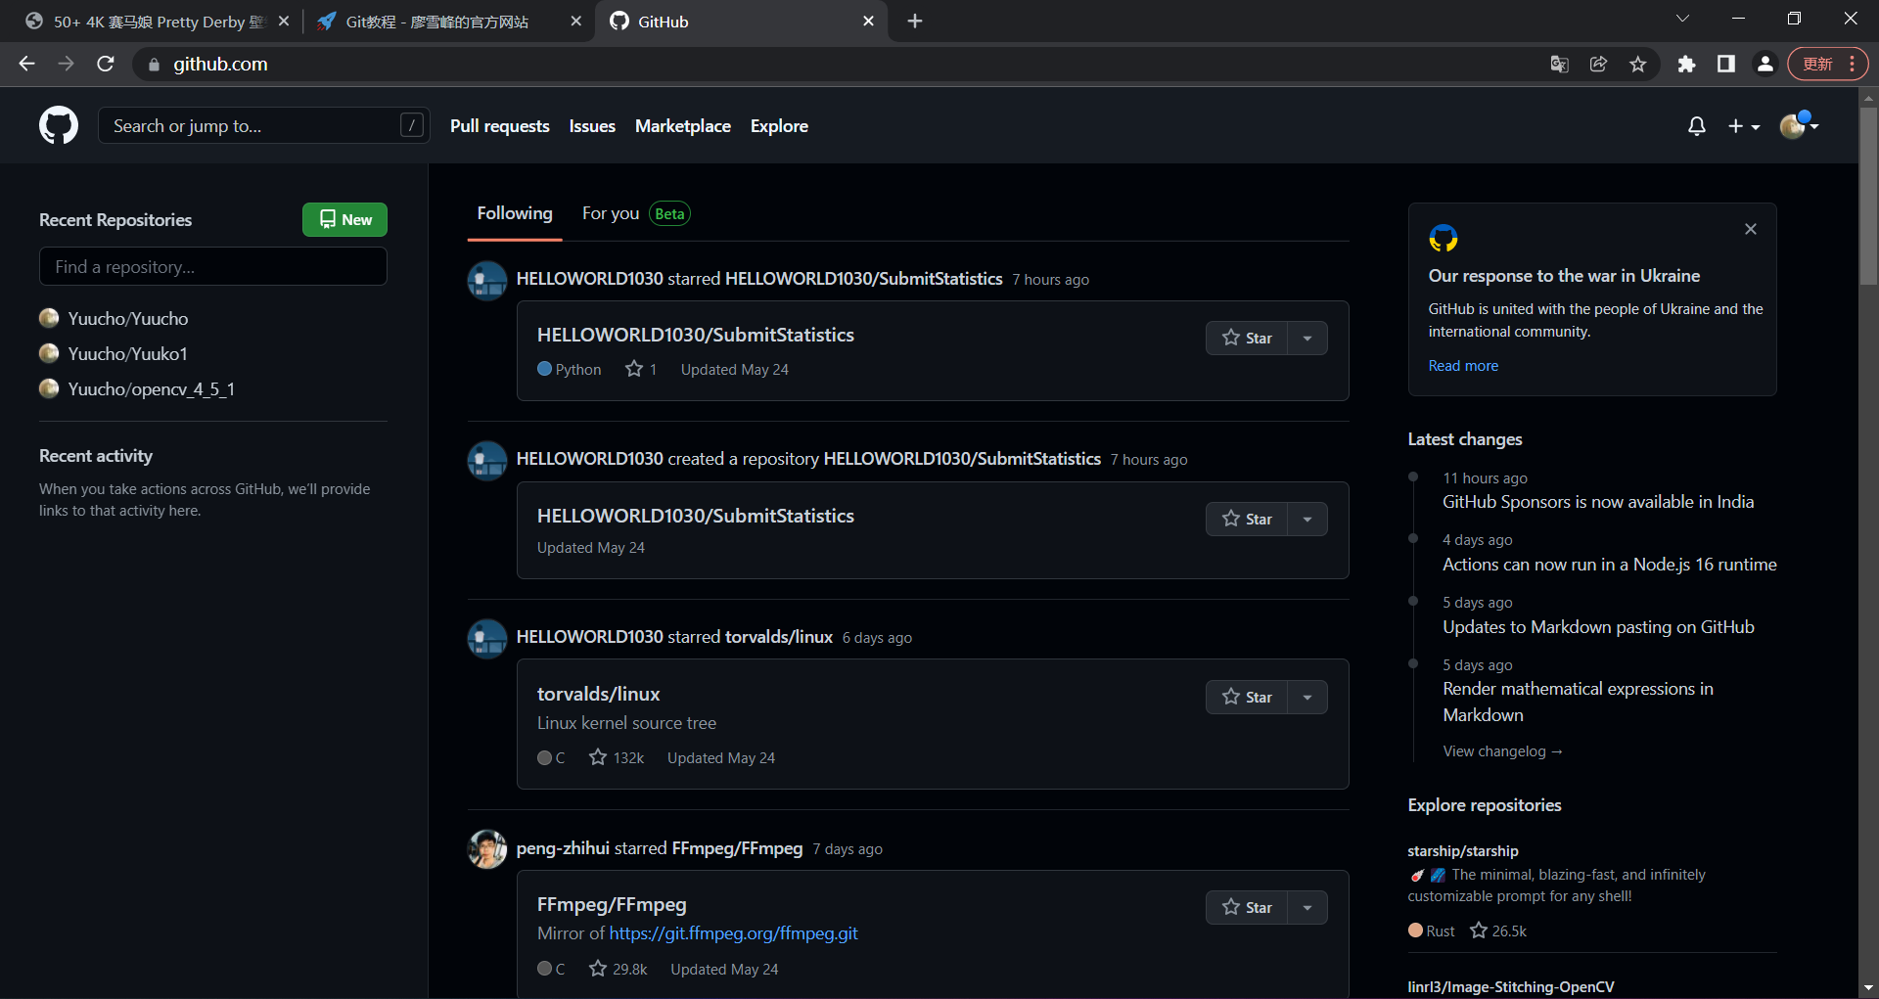Click the Google Translate icon in the address bar

pyautogui.click(x=1560, y=64)
